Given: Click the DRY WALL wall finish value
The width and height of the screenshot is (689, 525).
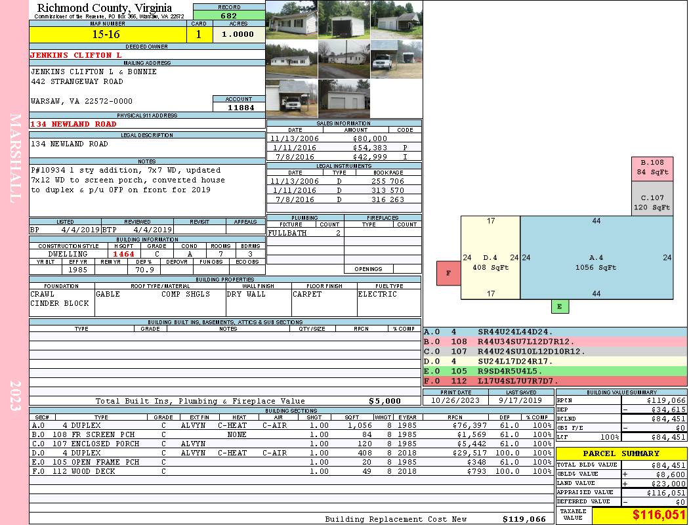Looking at the screenshot, I should coord(246,294).
